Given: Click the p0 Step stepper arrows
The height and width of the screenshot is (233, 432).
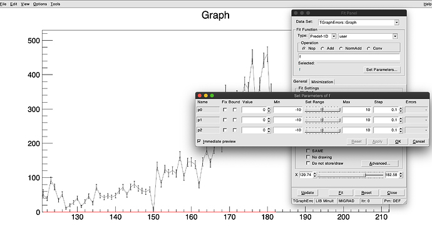Looking at the screenshot, I should (401, 110).
